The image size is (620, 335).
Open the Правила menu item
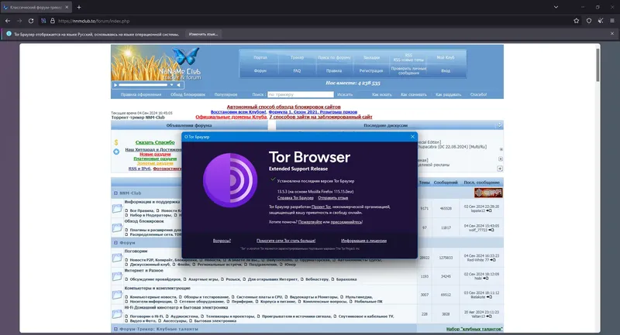point(334,71)
